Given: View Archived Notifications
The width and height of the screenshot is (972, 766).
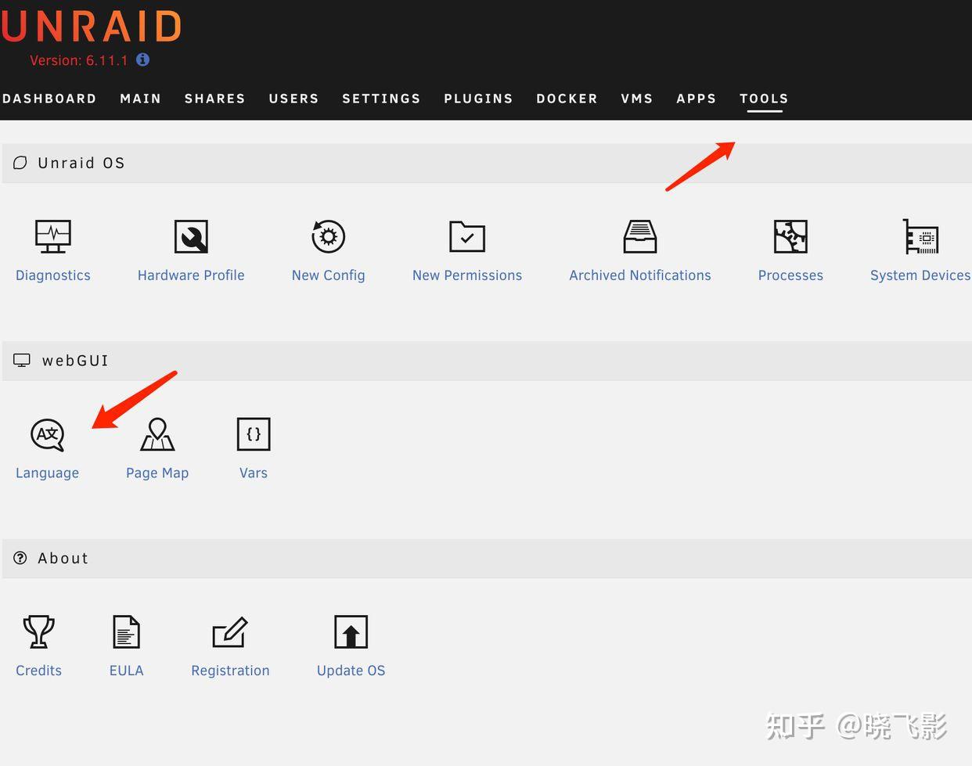Looking at the screenshot, I should click(x=639, y=249).
